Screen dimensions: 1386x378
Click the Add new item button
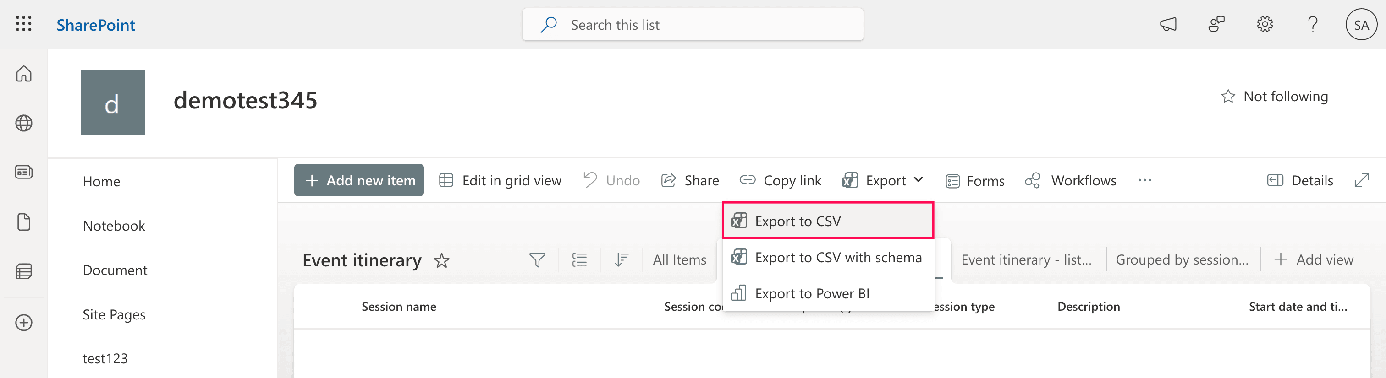[x=359, y=180]
